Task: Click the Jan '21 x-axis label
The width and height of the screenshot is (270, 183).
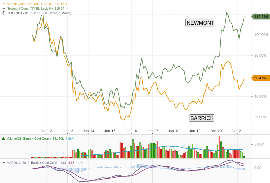Action: point(237,131)
